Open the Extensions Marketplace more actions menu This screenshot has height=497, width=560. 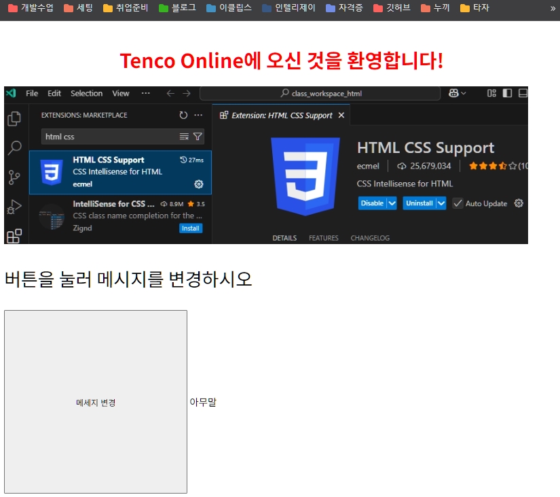(x=198, y=115)
